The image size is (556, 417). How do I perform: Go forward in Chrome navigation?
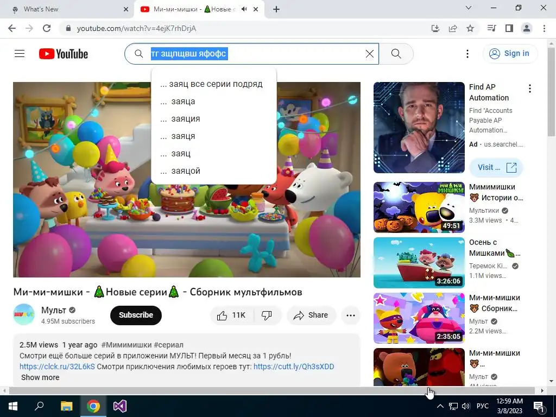pos(29,28)
